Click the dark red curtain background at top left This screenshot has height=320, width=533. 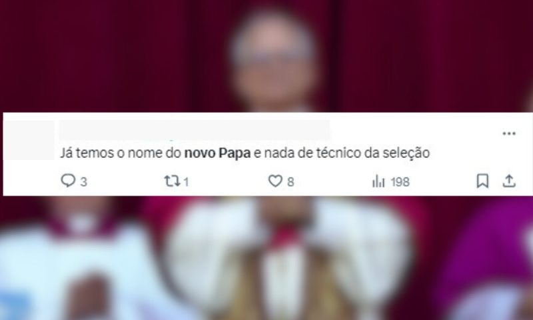[85, 51]
